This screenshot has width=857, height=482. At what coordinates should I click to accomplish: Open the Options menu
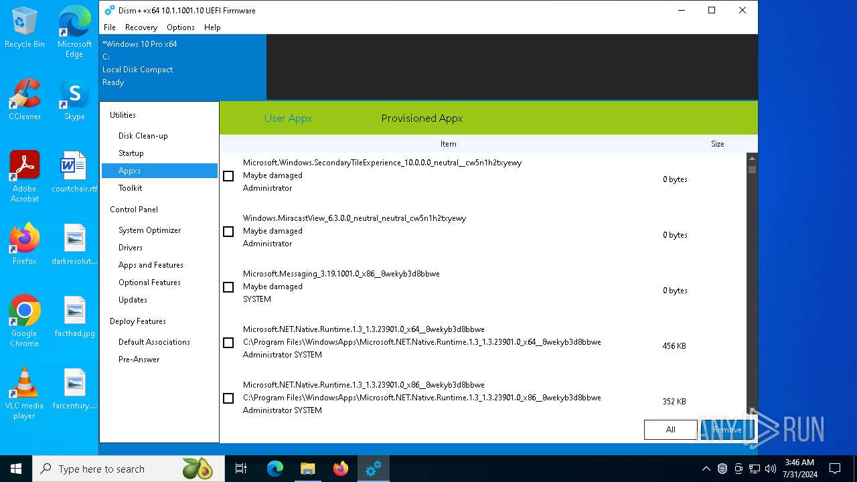tap(181, 27)
